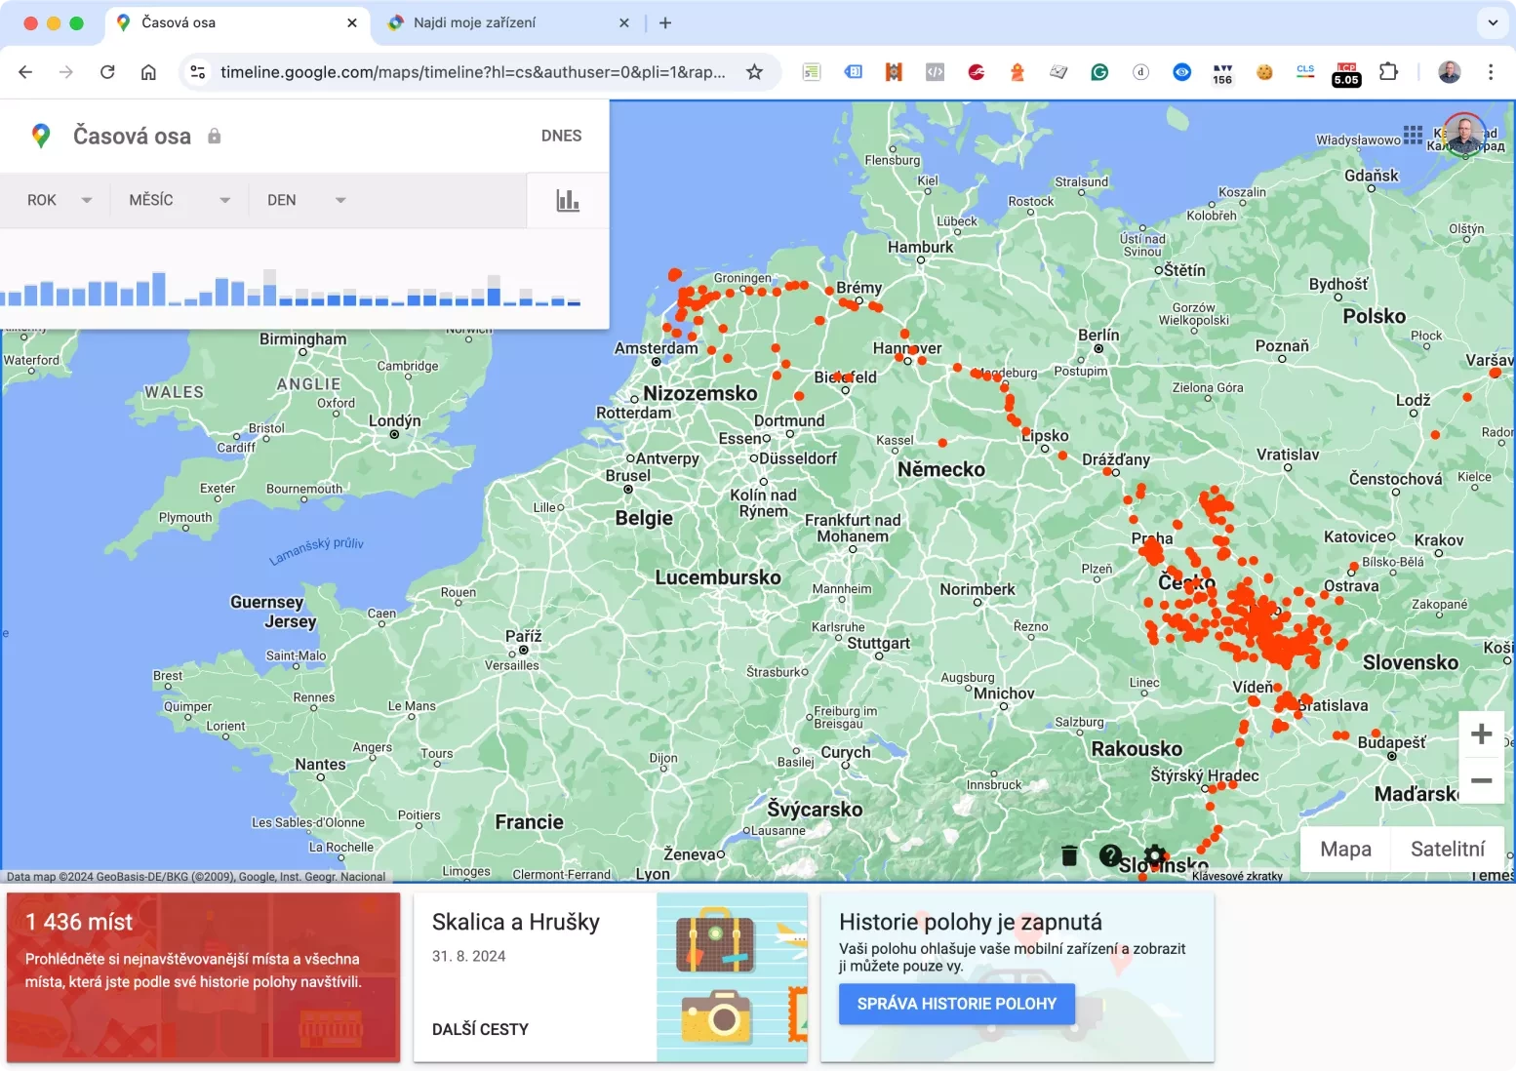Zoom in on the map
The height and width of the screenshot is (1071, 1516).
pos(1481,734)
